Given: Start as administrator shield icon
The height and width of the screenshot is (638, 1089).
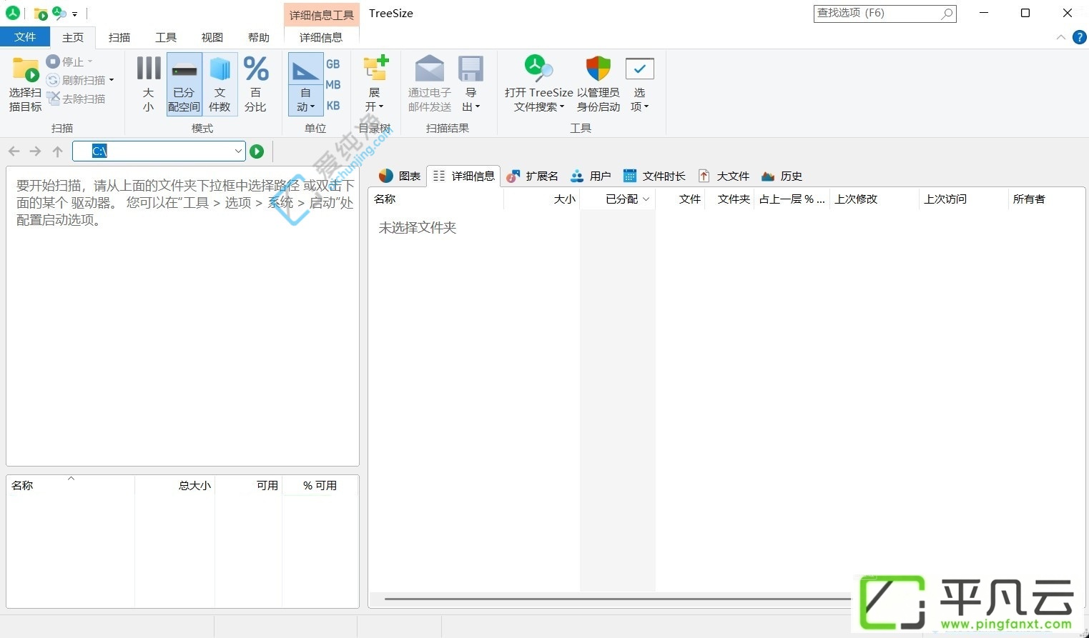Looking at the screenshot, I should (598, 69).
